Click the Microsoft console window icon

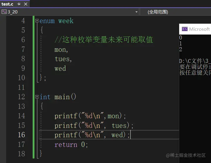coord(184,29)
